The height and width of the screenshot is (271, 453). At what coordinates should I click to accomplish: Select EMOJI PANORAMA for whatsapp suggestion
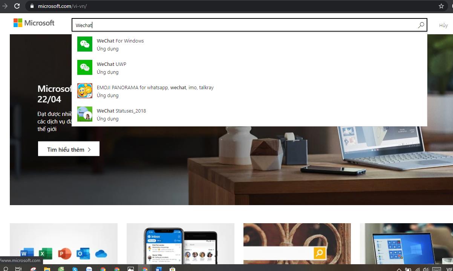click(x=249, y=91)
